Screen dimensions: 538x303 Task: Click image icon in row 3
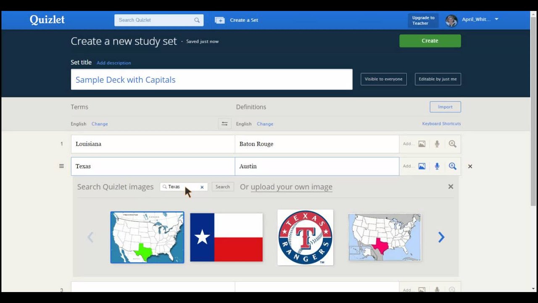pos(422,290)
